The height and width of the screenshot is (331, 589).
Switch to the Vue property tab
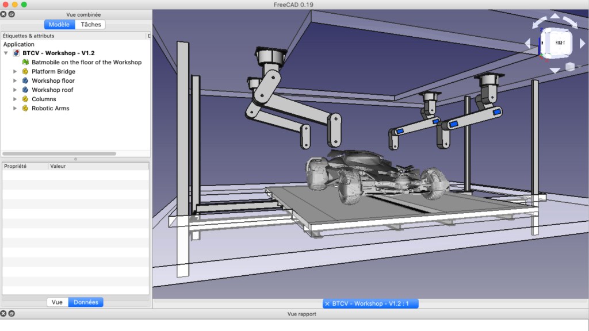point(57,302)
